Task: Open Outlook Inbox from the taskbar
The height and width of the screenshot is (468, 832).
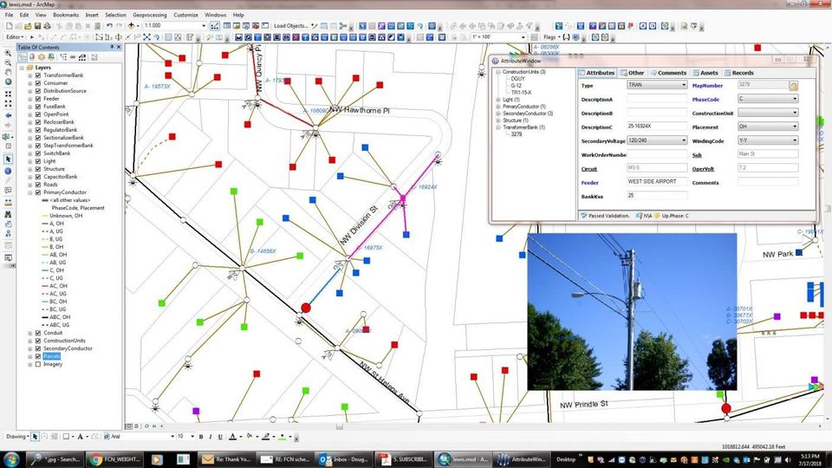Action: point(345,459)
